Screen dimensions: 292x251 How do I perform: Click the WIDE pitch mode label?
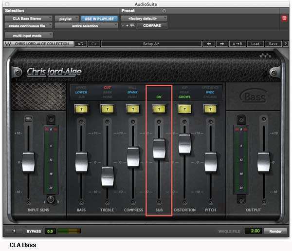[210, 92]
